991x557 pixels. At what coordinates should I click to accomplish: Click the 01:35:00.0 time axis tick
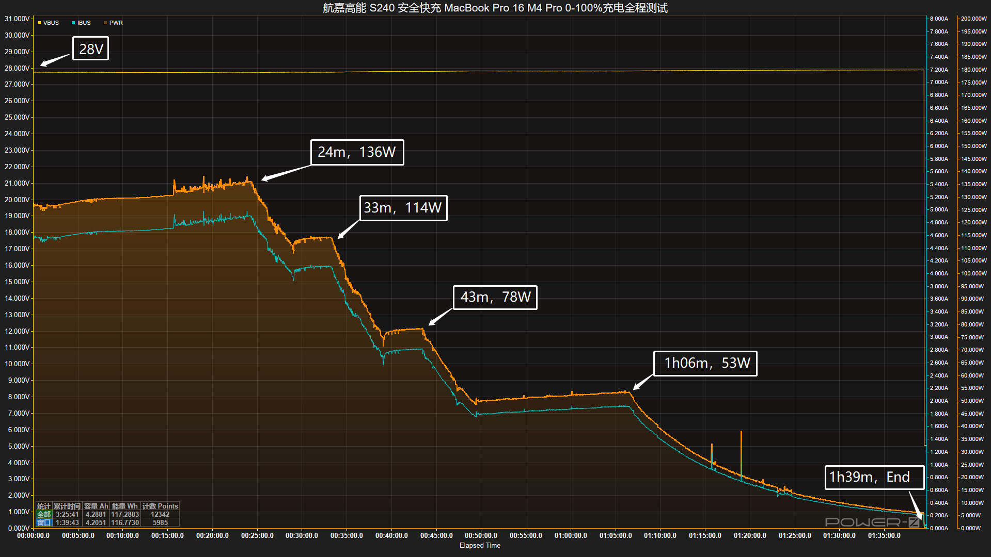[884, 536]
